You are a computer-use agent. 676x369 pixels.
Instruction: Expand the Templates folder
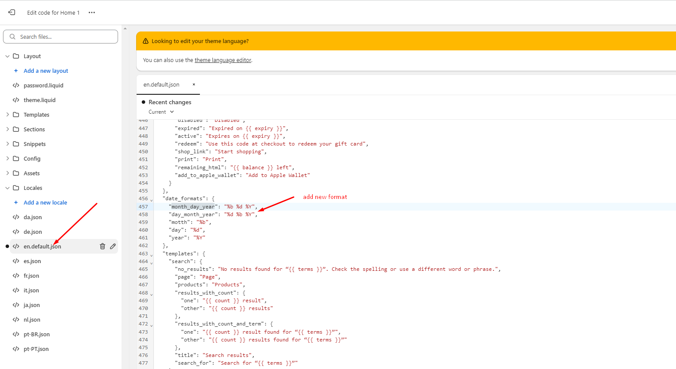pos(7,115)
